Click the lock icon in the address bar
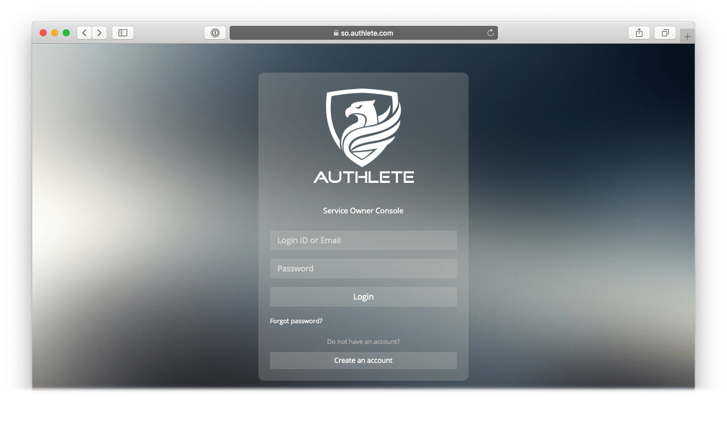This screenshot has height=425, width=727. (x=336, y=33)
